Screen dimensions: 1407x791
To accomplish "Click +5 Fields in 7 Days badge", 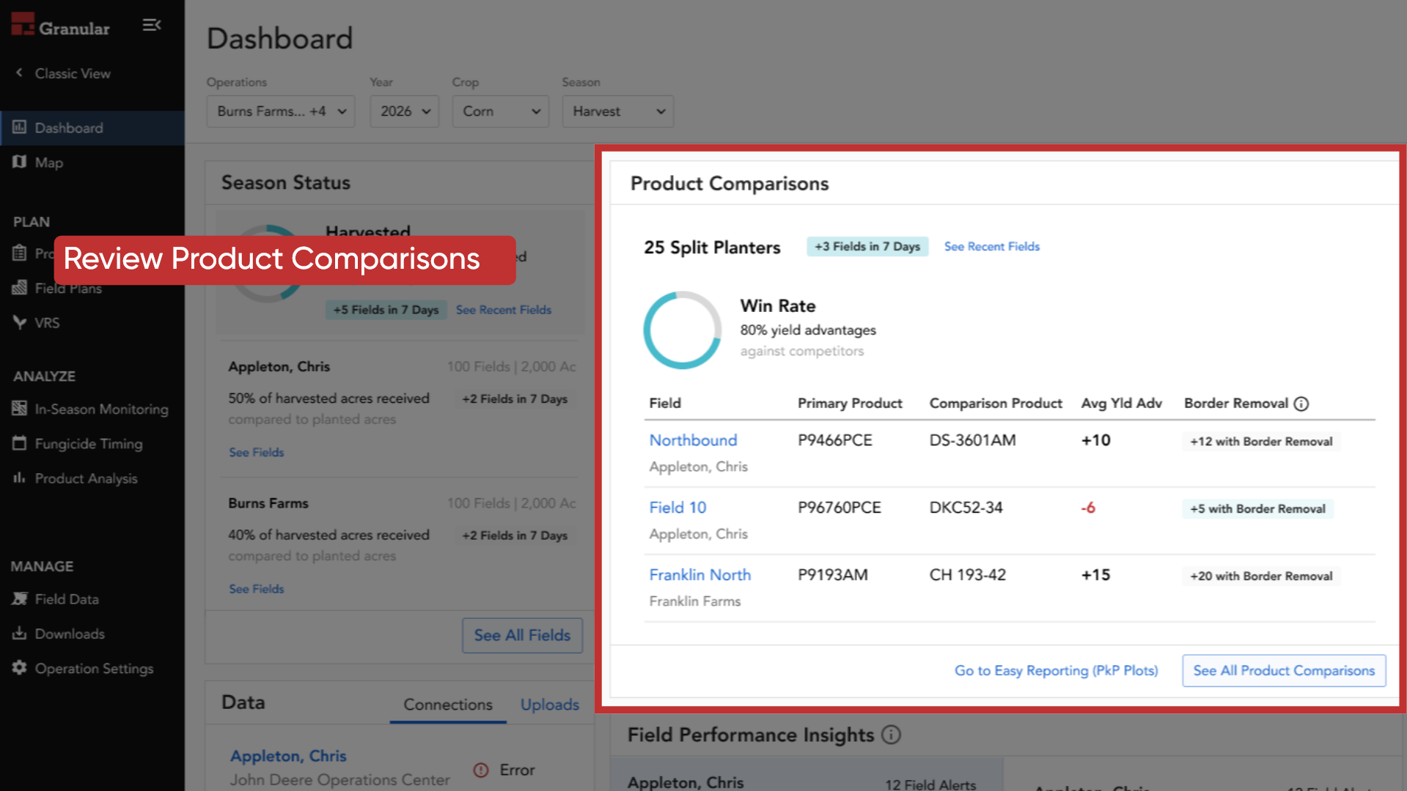I will 386,310.
